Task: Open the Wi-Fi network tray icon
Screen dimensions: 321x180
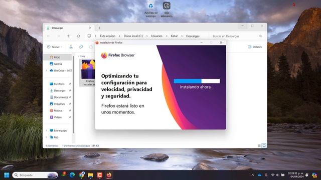Action: point(272,175)
